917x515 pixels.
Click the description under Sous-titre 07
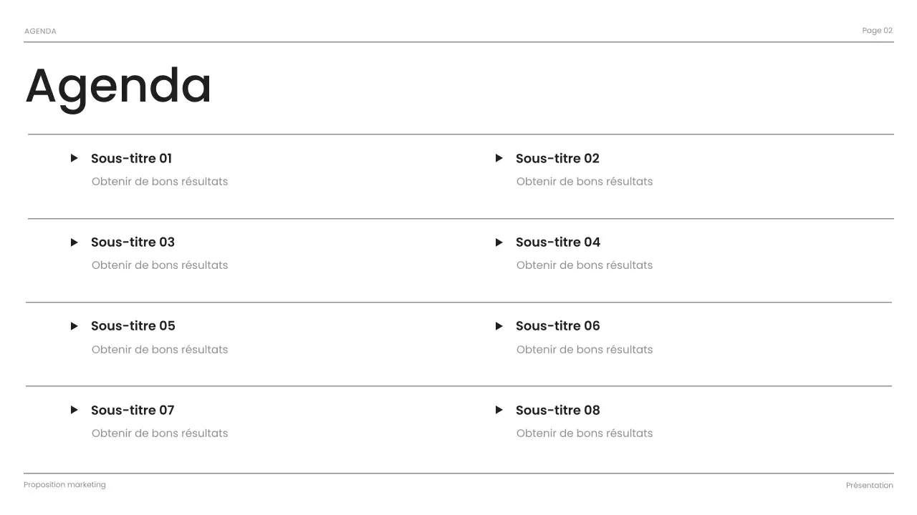point(159,433)
